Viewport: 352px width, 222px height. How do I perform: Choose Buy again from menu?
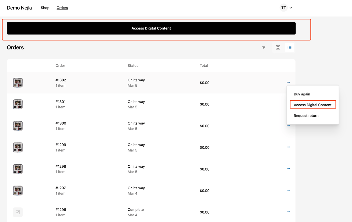pos(302,94)
